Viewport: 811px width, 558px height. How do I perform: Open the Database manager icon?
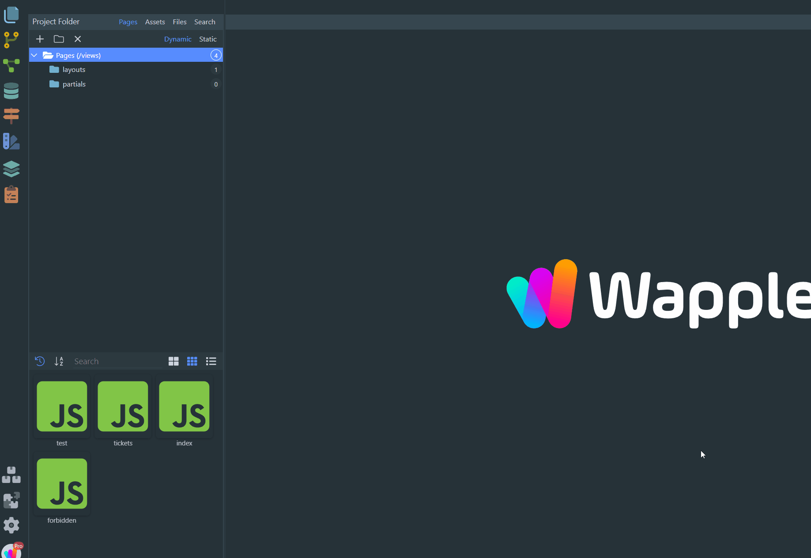(x=11, y=91)
